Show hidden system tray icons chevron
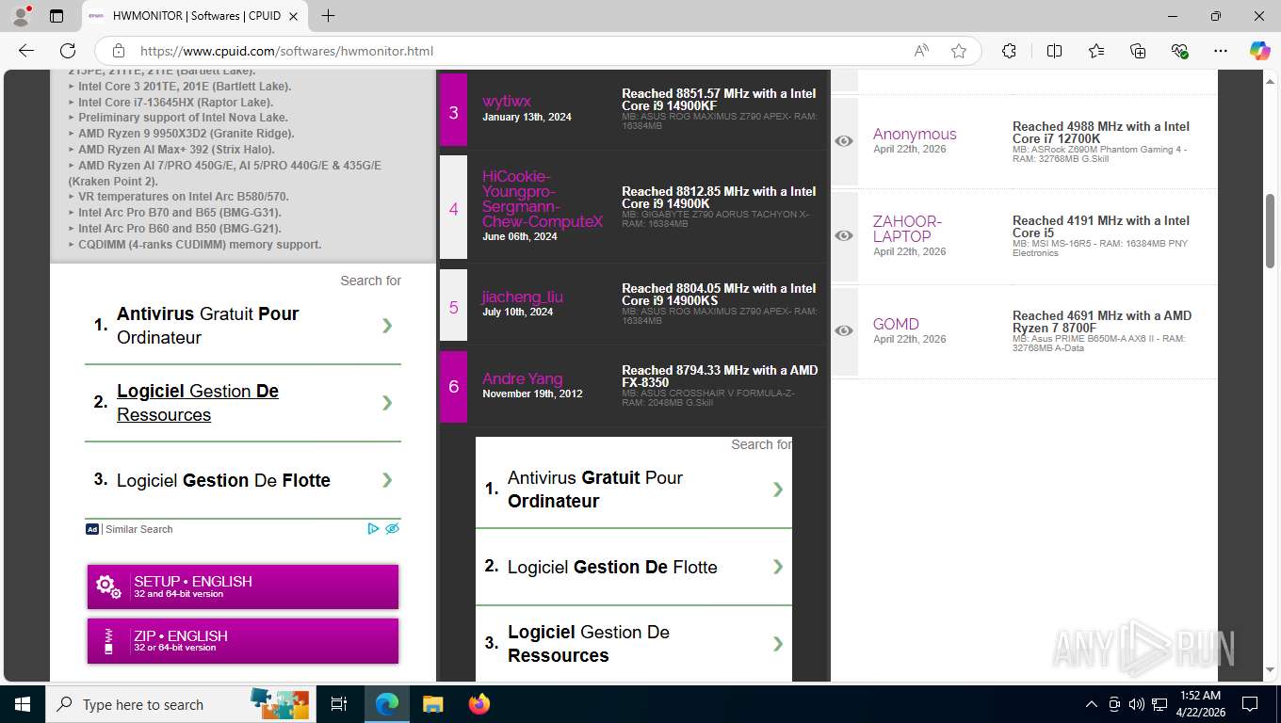This screenshot has height=723, width=1281. coord(1092,704)
